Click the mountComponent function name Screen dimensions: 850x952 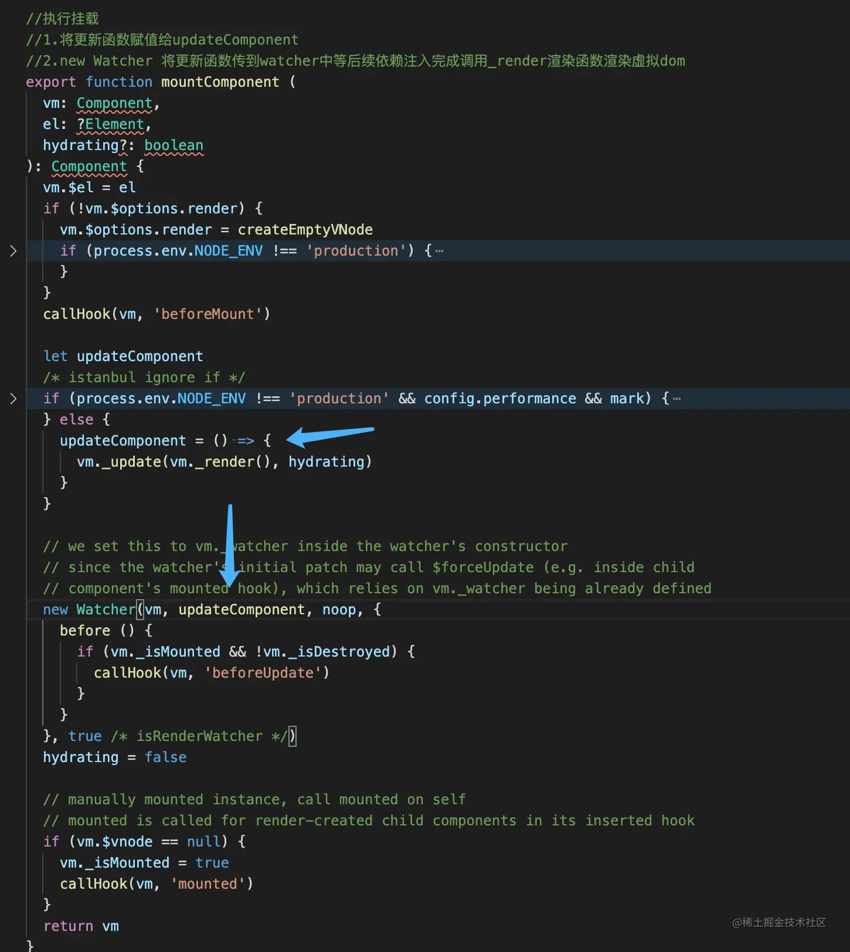click(220, 82)
